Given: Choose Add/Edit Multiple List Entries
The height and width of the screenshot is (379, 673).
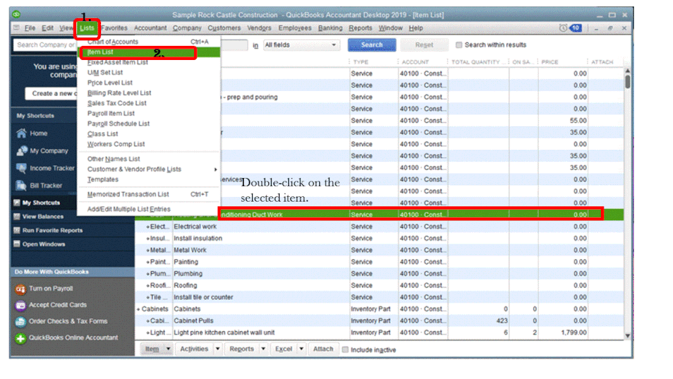Looking at the screenshot, I should point(149,209).
